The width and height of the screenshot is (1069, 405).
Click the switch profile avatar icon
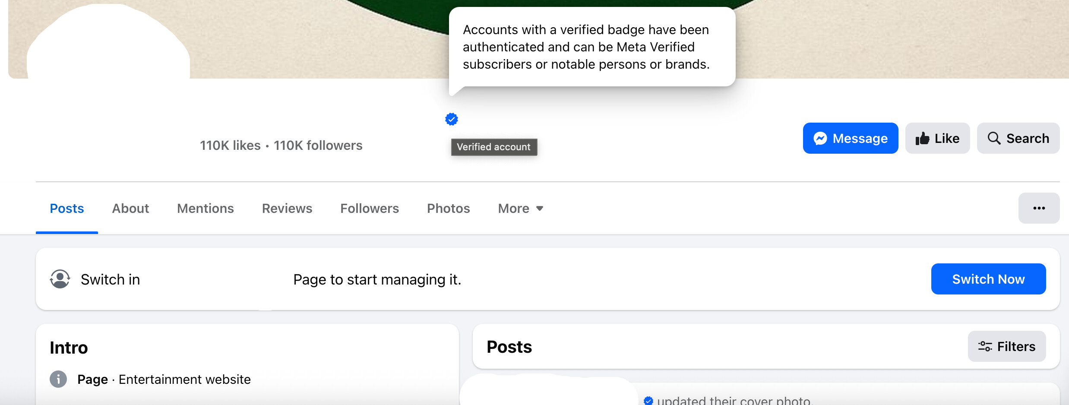point(60,279)
